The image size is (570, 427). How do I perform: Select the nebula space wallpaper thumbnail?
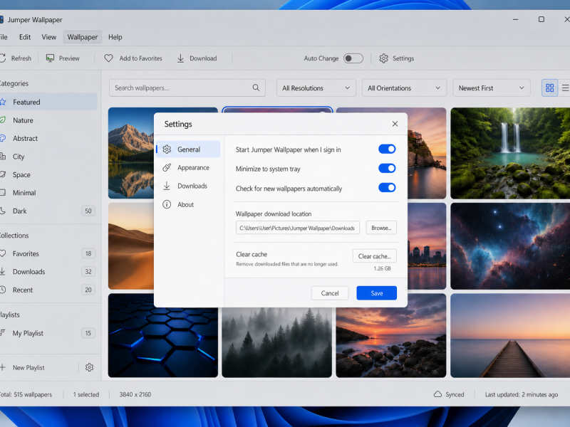click(x=510, y=246)
